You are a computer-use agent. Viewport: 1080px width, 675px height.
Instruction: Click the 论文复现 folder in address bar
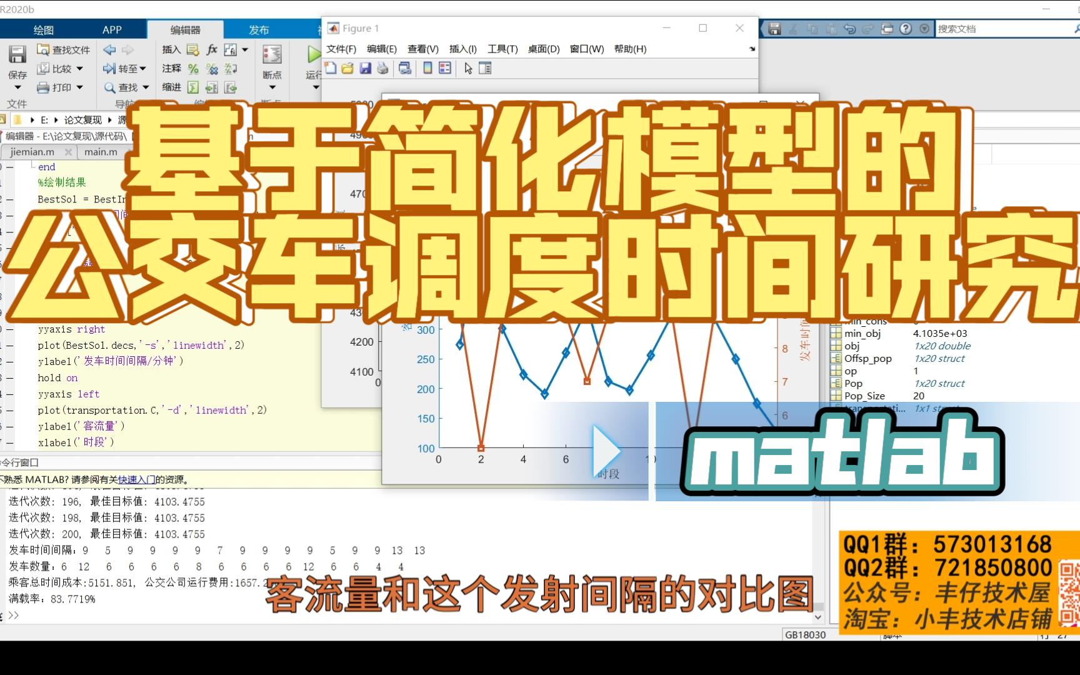point(82,120)
